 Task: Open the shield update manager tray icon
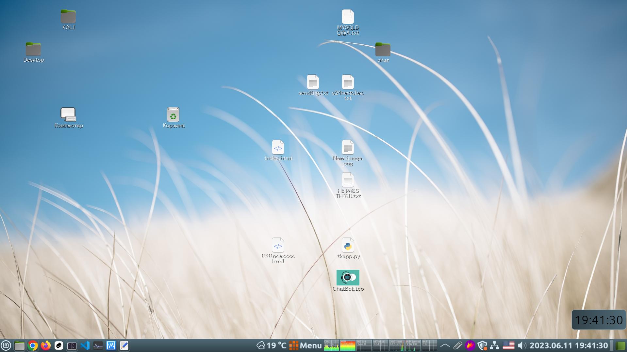tap(482, 345)
